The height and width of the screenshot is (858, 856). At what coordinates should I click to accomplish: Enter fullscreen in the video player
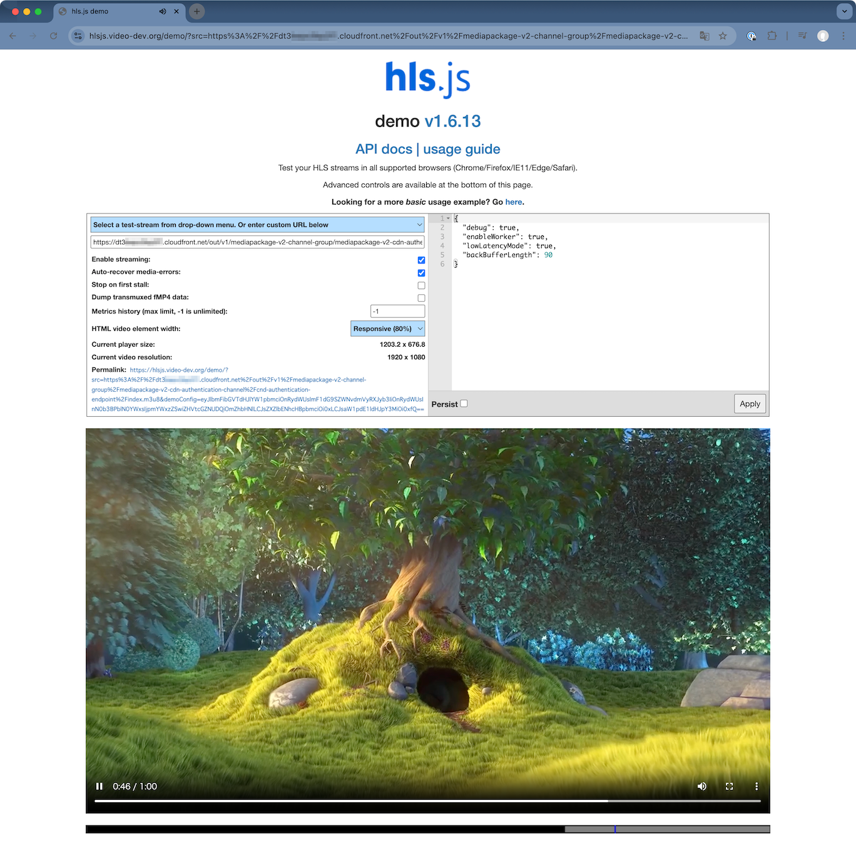click(x=729, y=786)
